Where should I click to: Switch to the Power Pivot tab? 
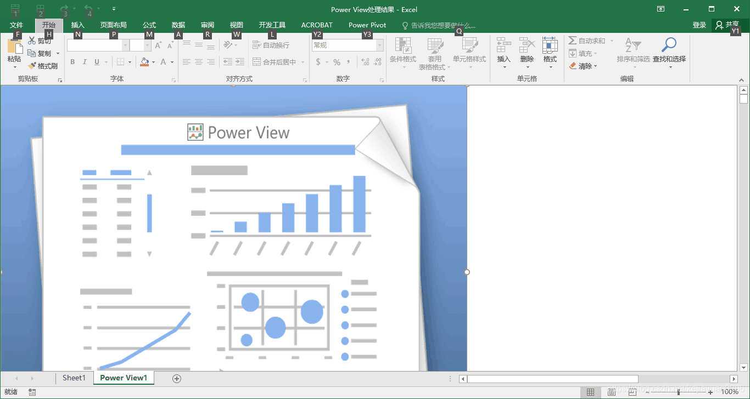tap(367, 25)
